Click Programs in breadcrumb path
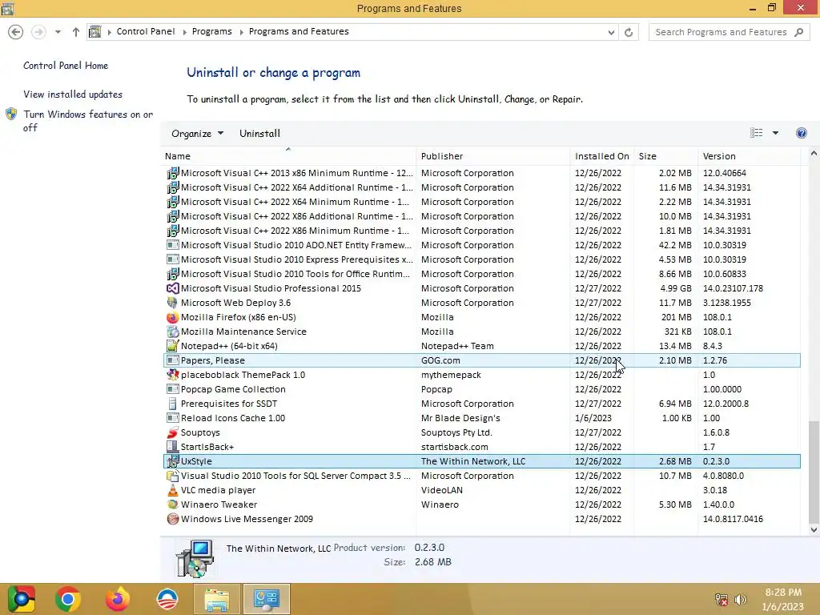Image resolution: width=820 pixels, height=615 pixels. tap(211, 31)
